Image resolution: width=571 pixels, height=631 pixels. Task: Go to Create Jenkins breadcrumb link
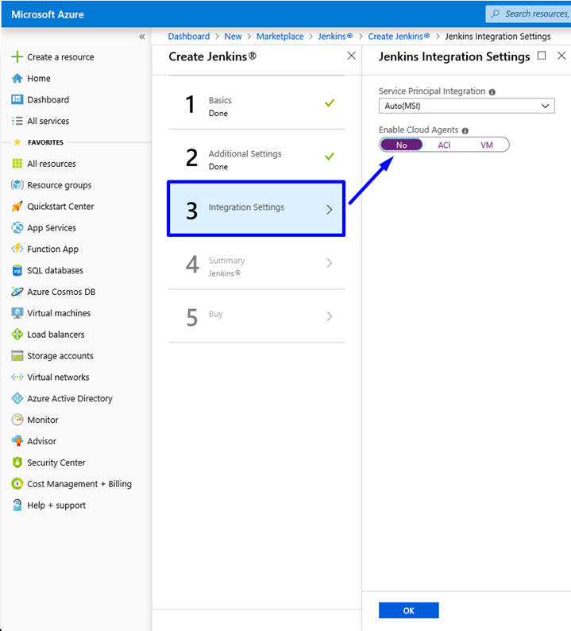tap(399, 37)
